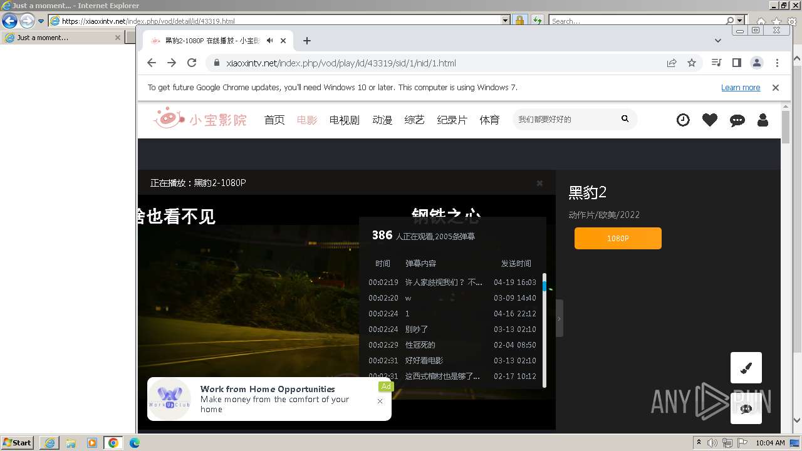Open favorites heart icon
The image size is (802, 451).
click(x=710, y=120)
